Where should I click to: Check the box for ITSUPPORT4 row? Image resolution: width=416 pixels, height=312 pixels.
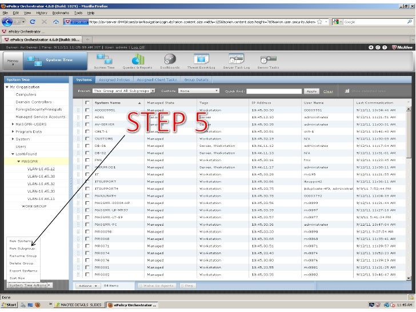click(x=87, y=189)
